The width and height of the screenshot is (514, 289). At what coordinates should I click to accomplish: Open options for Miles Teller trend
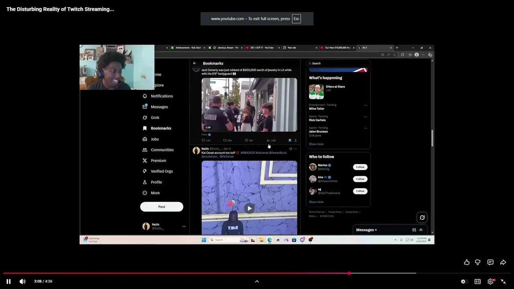(365, 105)
